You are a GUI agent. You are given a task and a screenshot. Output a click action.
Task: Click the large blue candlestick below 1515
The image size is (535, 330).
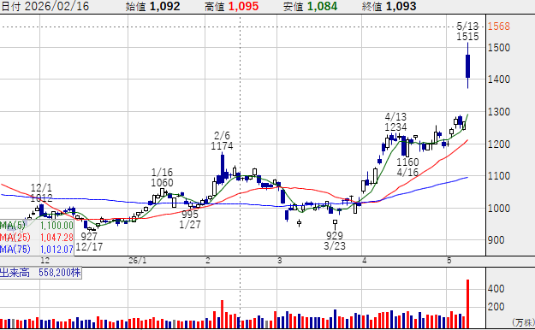point(467,66)
